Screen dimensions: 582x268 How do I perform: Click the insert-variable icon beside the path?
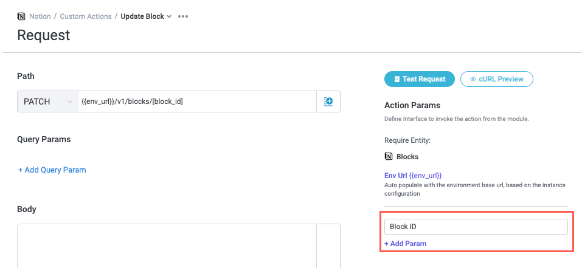328,101
